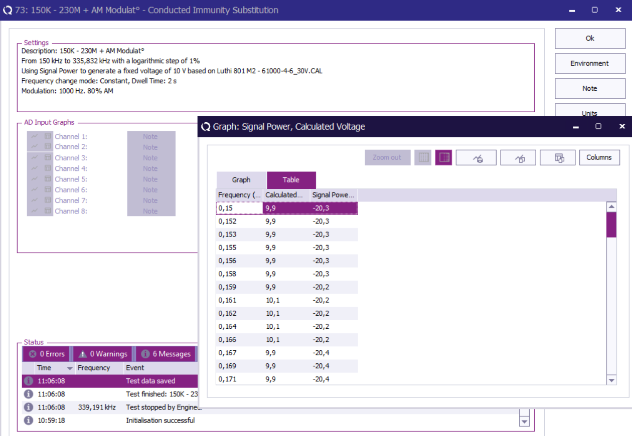Viewport: 632px width, 436px height.
Task: Click Note button for Channel 5
Action: (x=151, y=179)
